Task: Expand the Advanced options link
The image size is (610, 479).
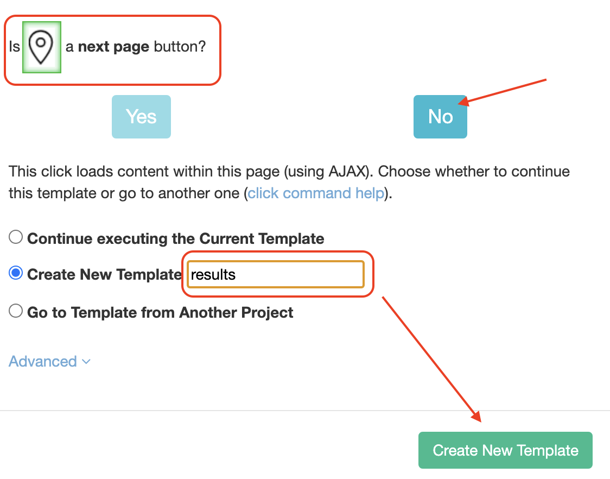Action: pos(43,361)
